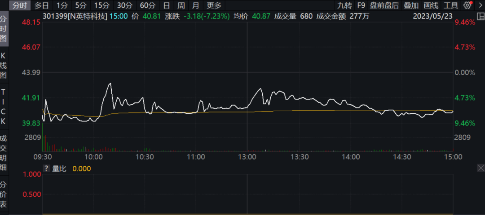485x215 pixels.
Task: Click the 10:30 time axis marker
Action: [145, 157]
